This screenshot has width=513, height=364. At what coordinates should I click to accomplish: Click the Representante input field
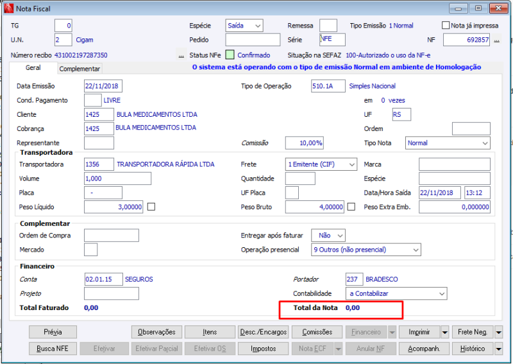99,143
